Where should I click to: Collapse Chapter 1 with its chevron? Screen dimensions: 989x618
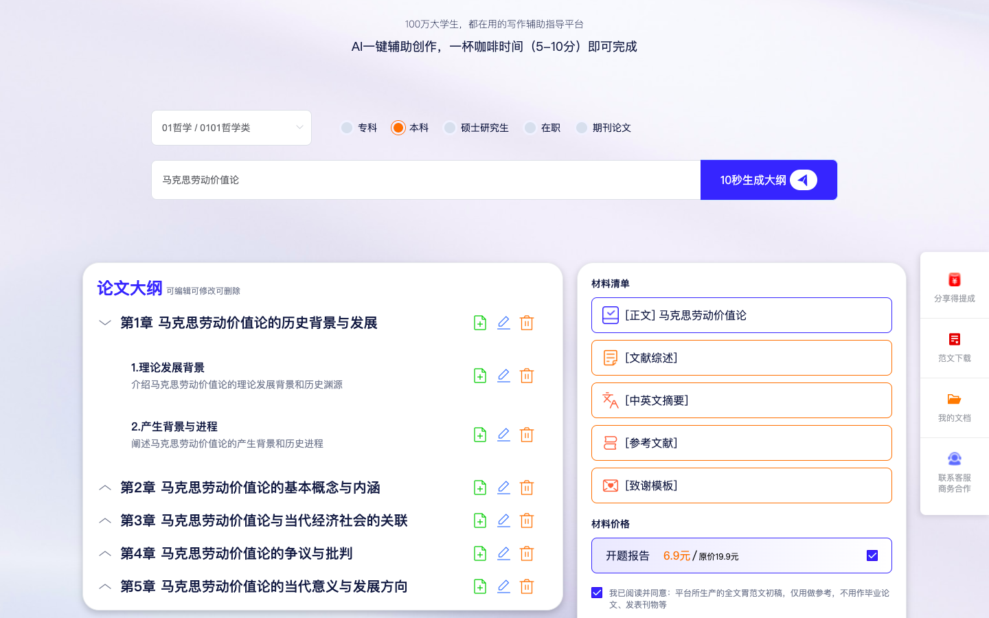pos(105,323)
